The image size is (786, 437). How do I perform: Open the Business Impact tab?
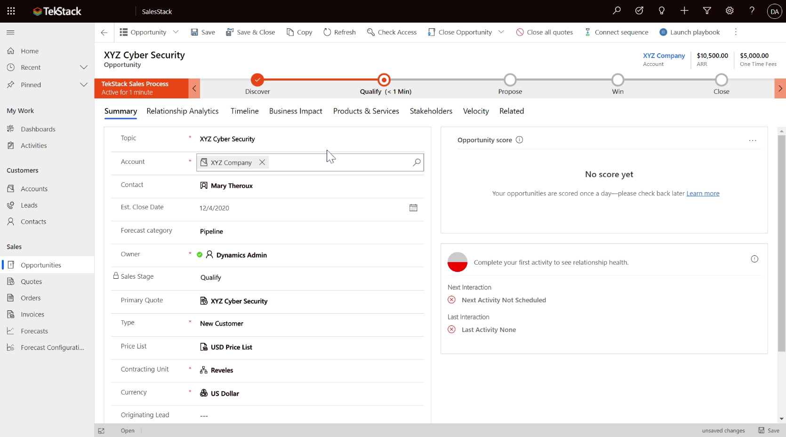point(296,111)
